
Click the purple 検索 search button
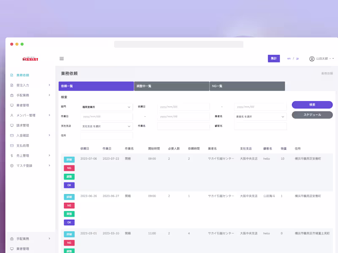click(x=312, y=105)
